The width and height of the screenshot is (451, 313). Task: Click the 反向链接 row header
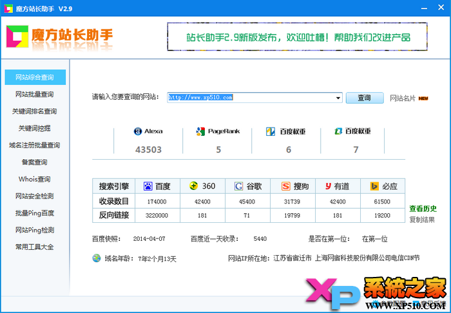tap(114, 215)
